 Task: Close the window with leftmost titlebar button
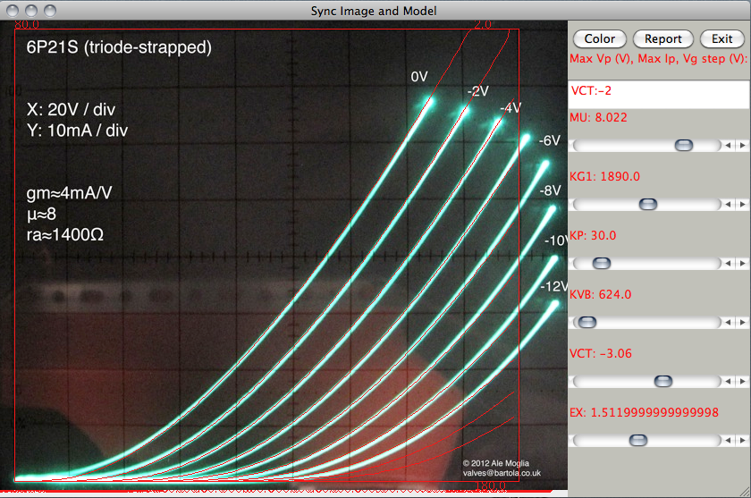point(13,11)
